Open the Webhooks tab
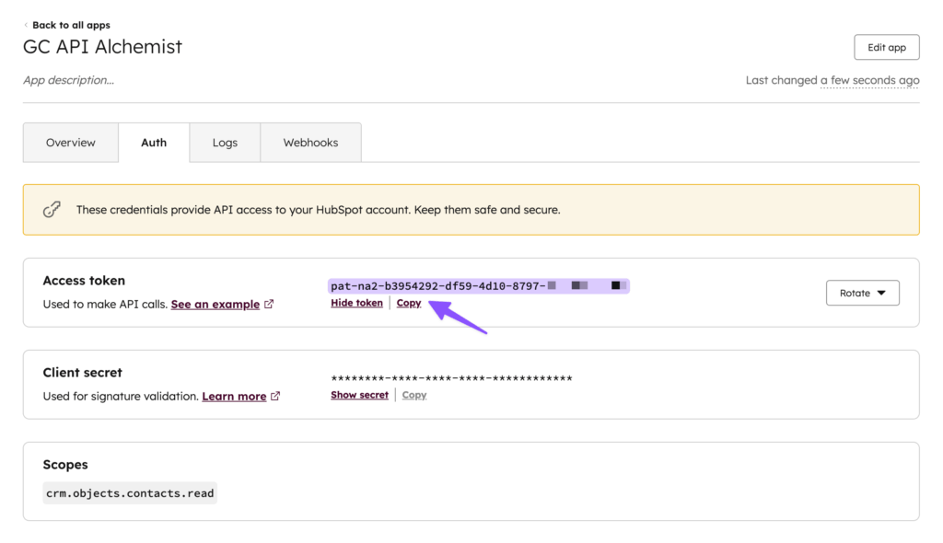Viewport: 943px width, 543px height. click(310, 142)
